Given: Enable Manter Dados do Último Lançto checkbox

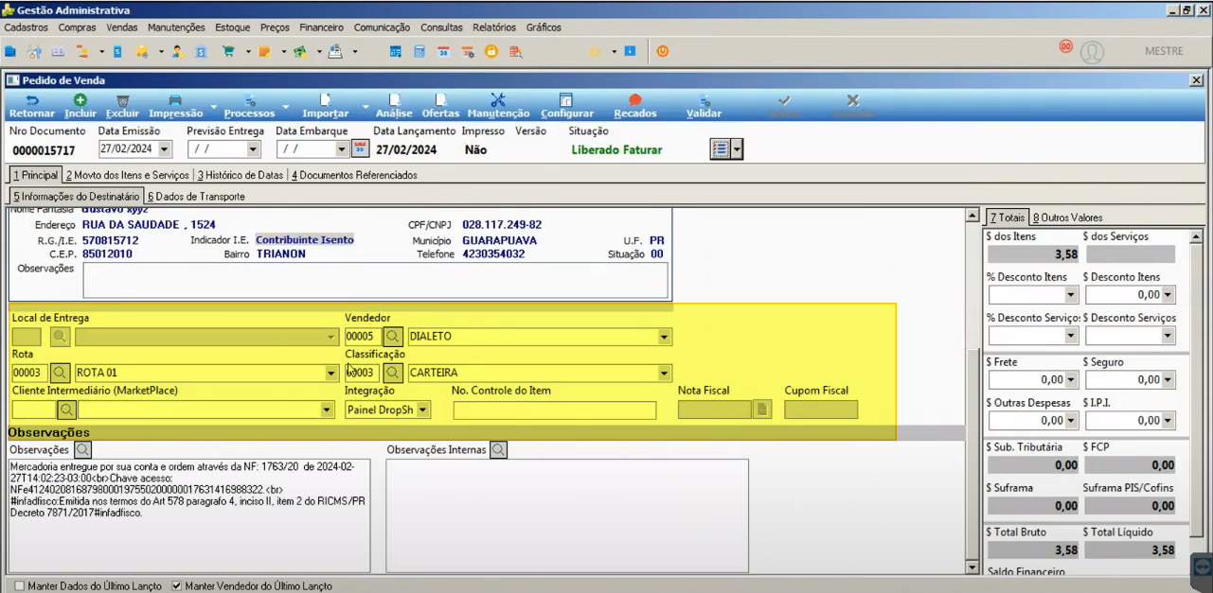Looking at the screenshot, I should [x=20, y=586].
